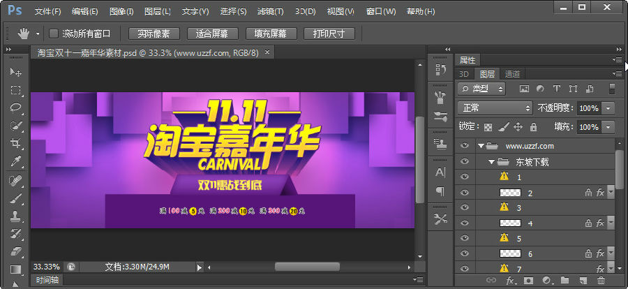
Task: Open the layer filter 类型 dropdown
Action: click(481, 89)
